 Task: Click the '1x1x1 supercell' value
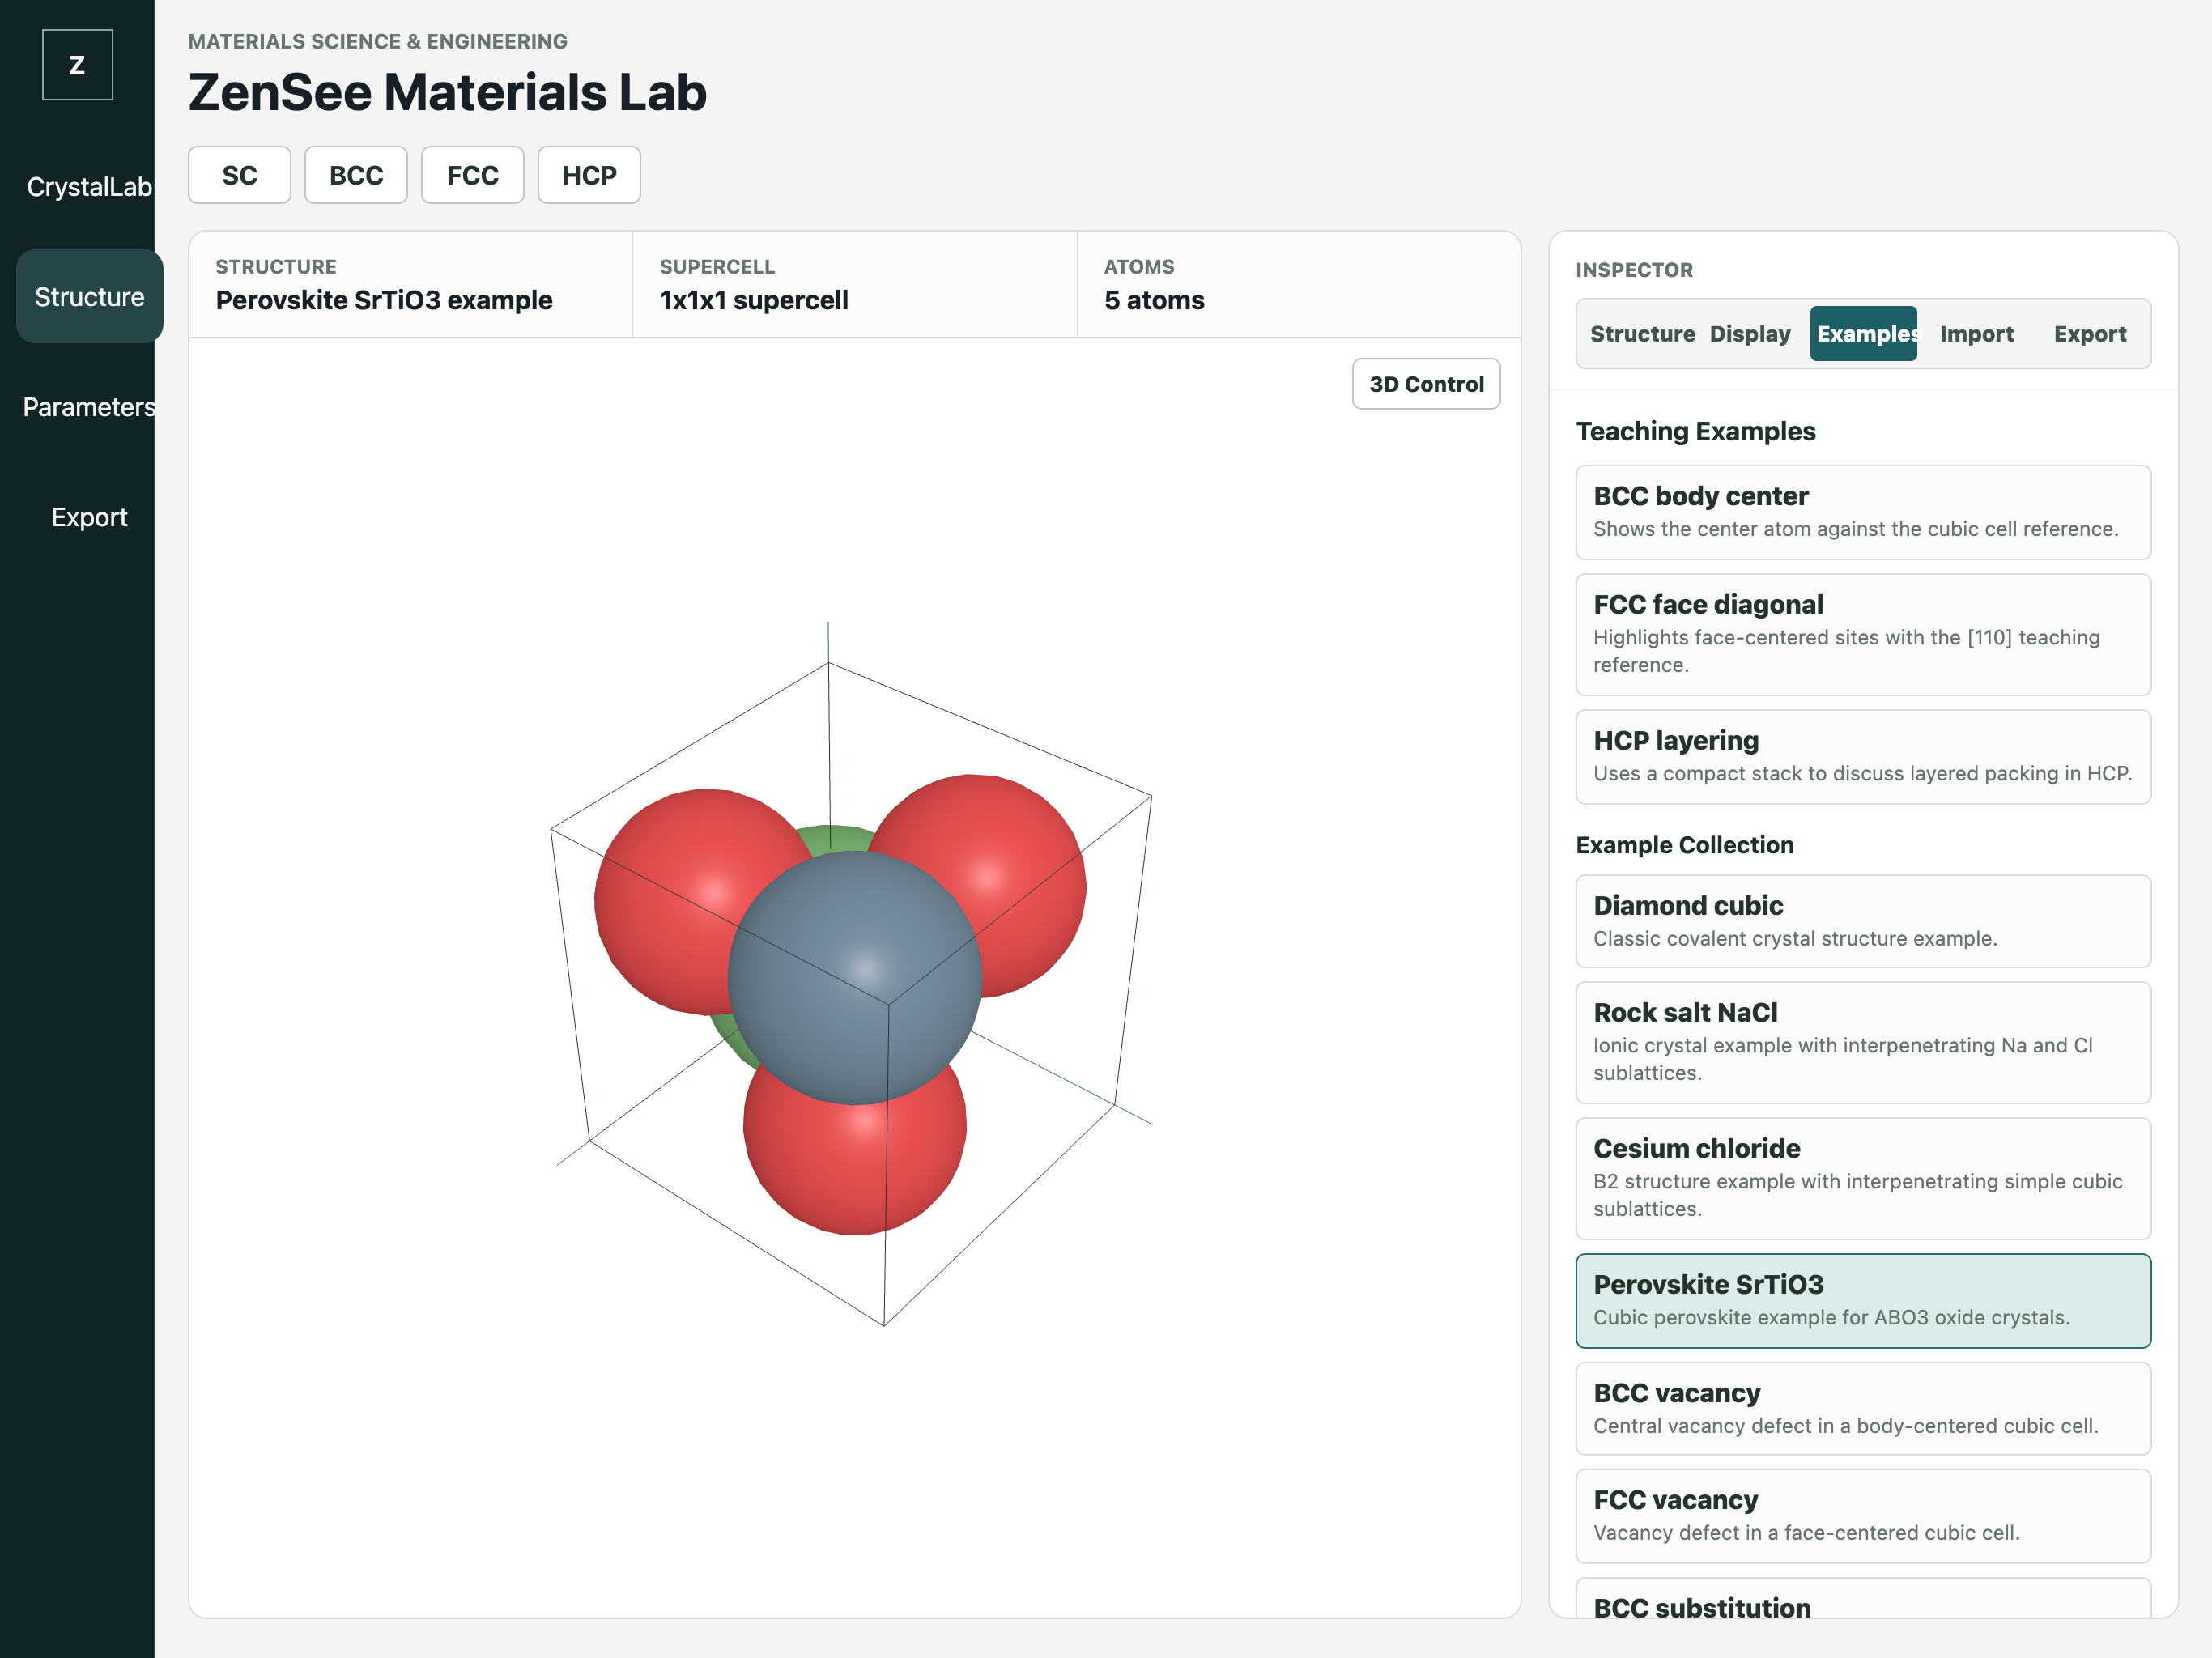tap(754, 300)
